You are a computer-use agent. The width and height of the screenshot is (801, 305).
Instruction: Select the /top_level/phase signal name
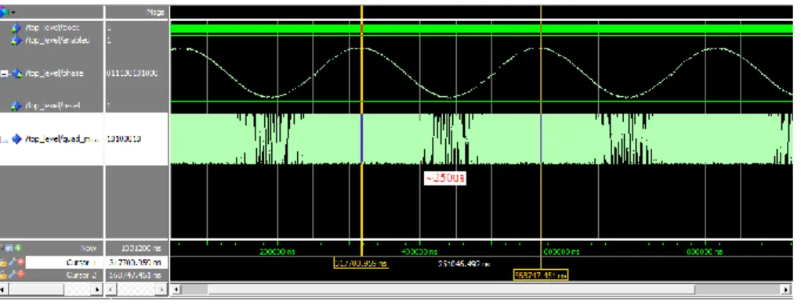coord(55,74)
